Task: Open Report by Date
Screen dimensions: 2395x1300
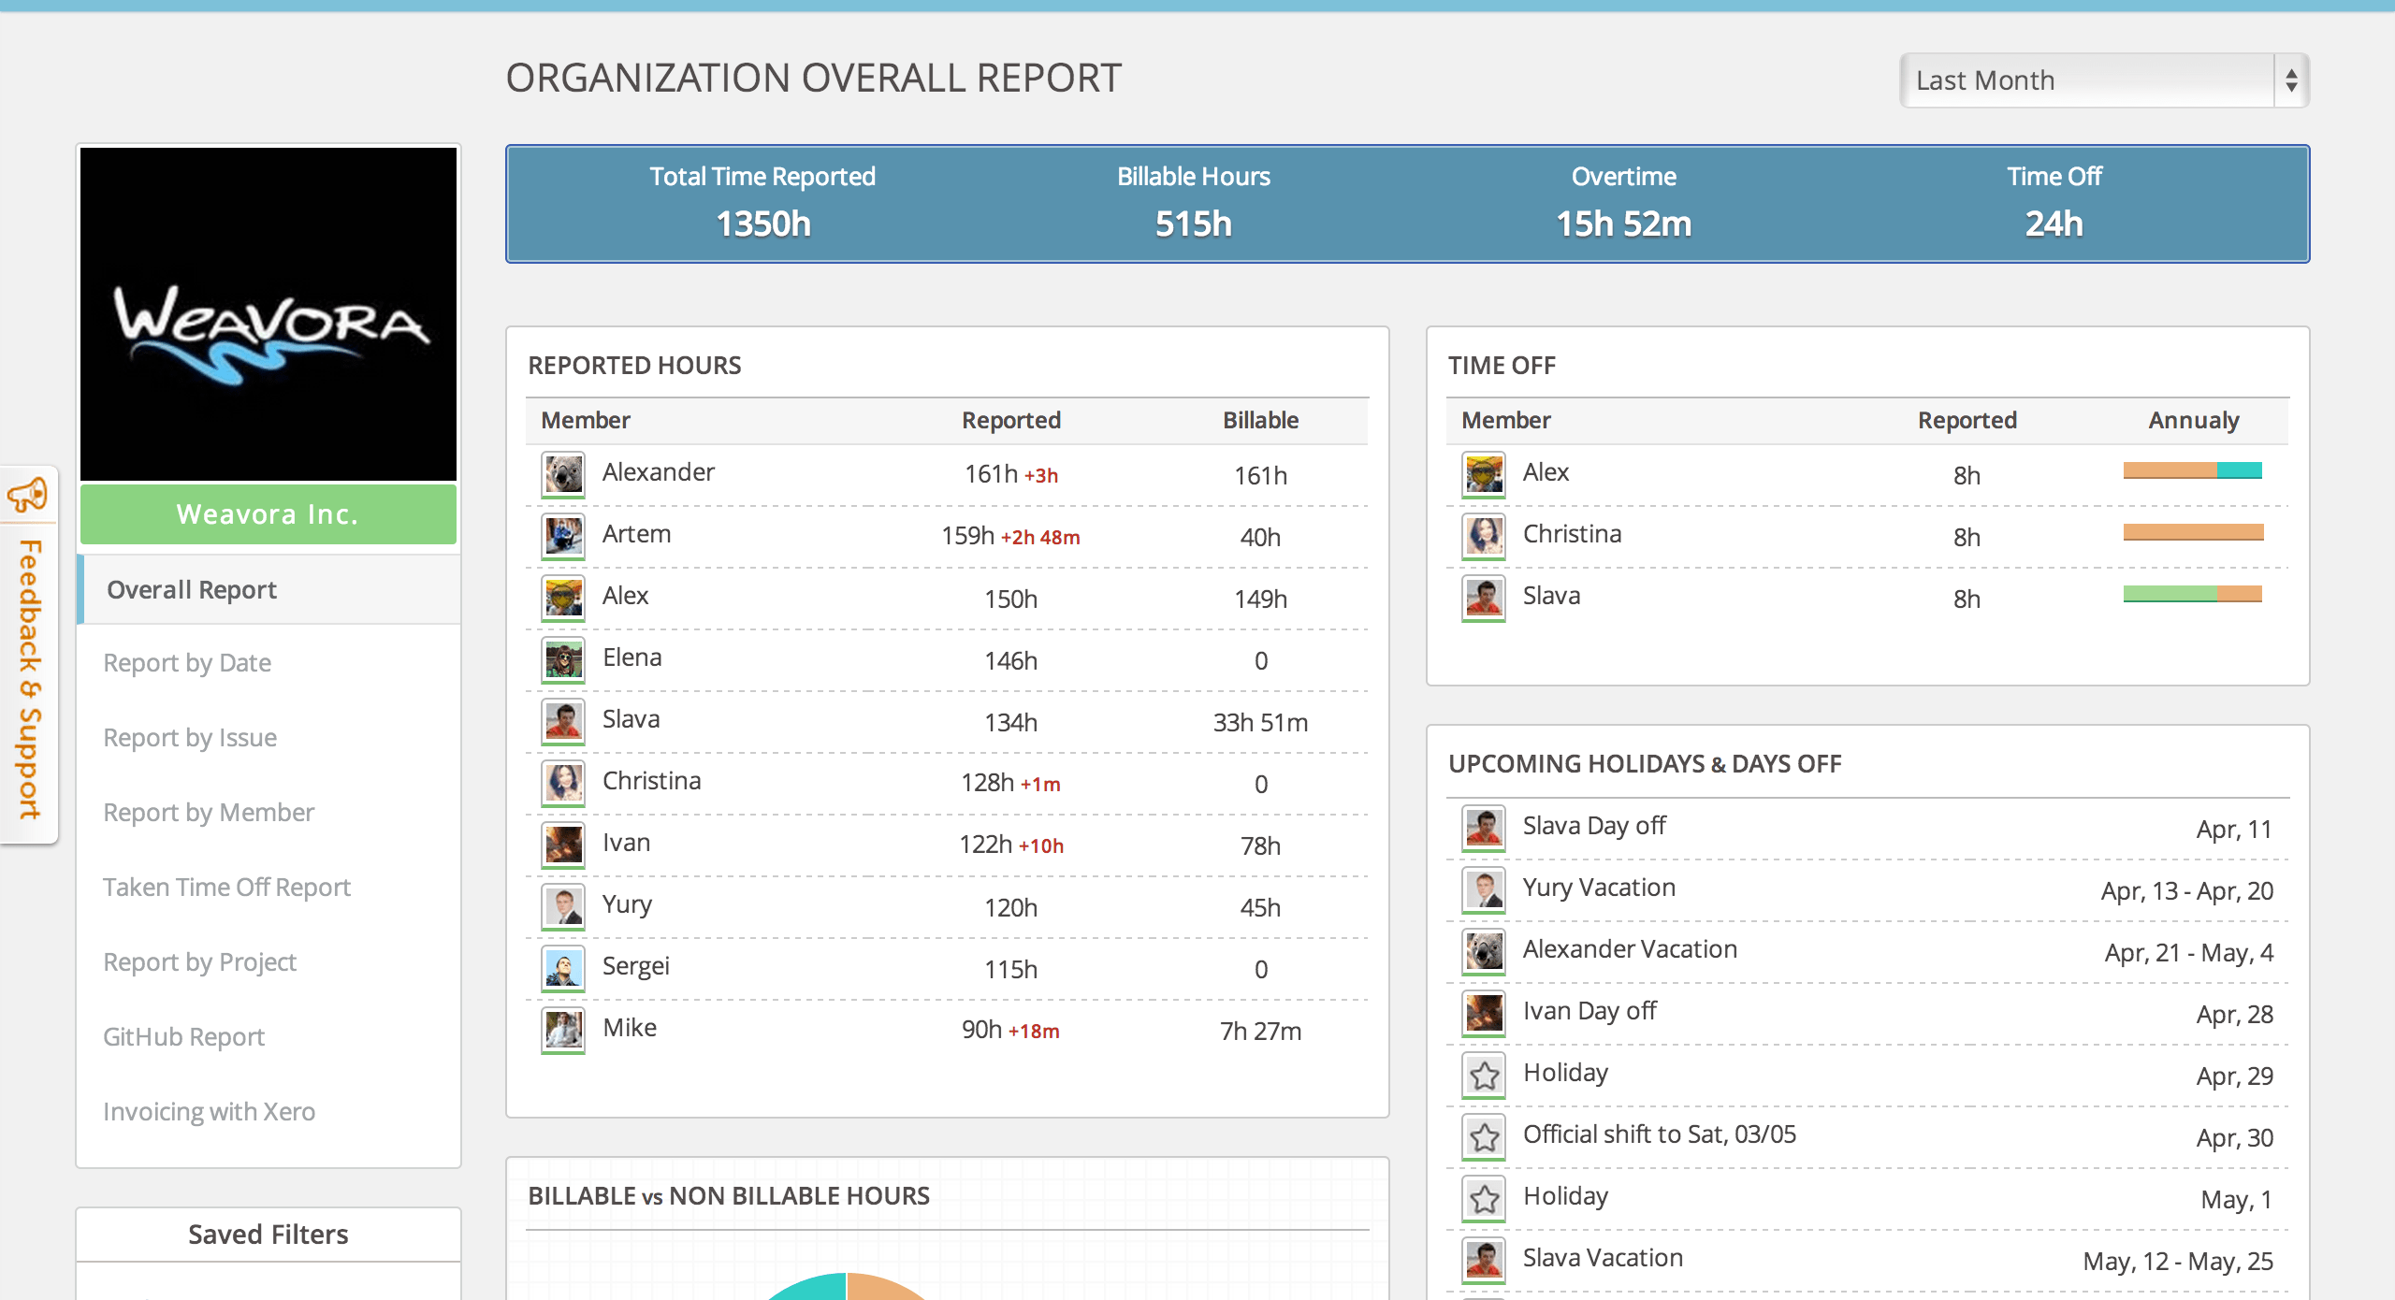Action: [x=187, y=663]
